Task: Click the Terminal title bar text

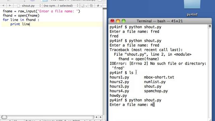Action: [x=160, y=21]
